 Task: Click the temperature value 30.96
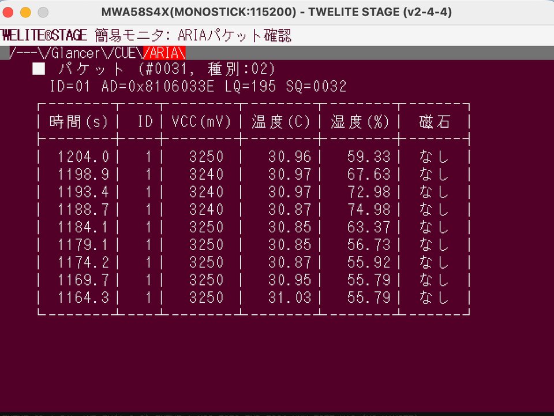(290, 157)
